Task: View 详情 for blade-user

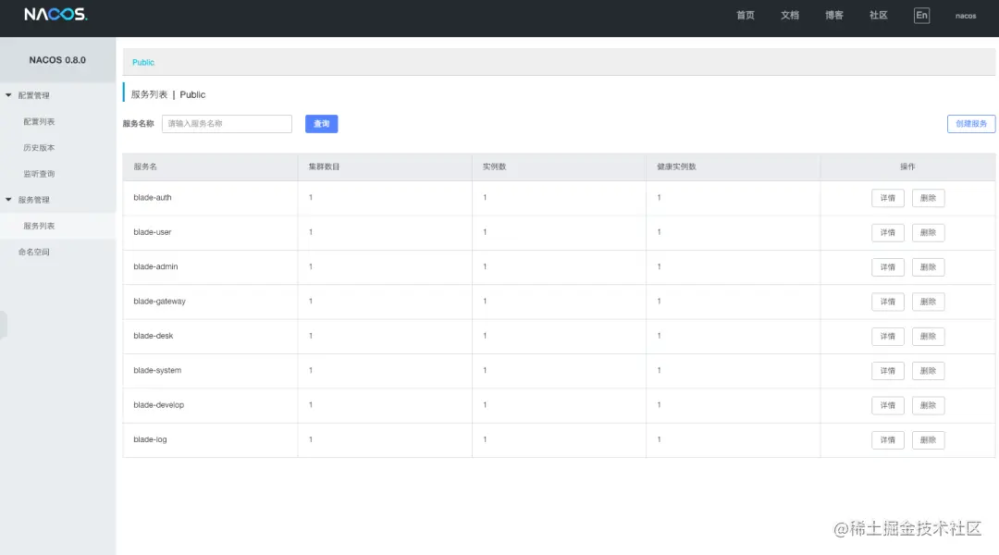Action: [x=887, y=232]
